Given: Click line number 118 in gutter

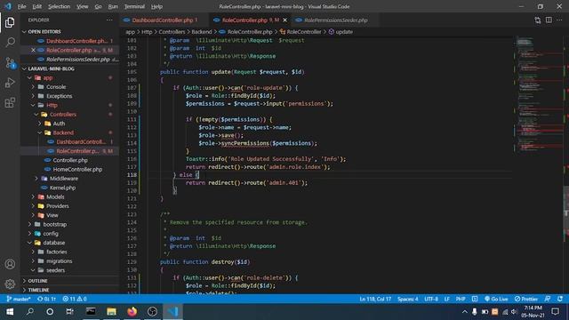Looking at the screenshot, I should 132,175.
